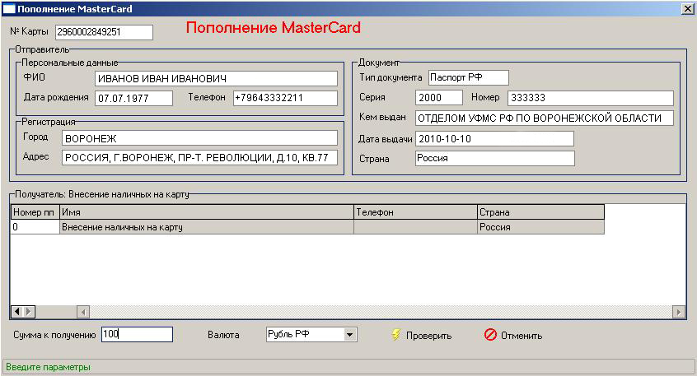Click the ФИО field with ИВАНОВ ИВАН ИВАНОВИЧ

[216, 79]
